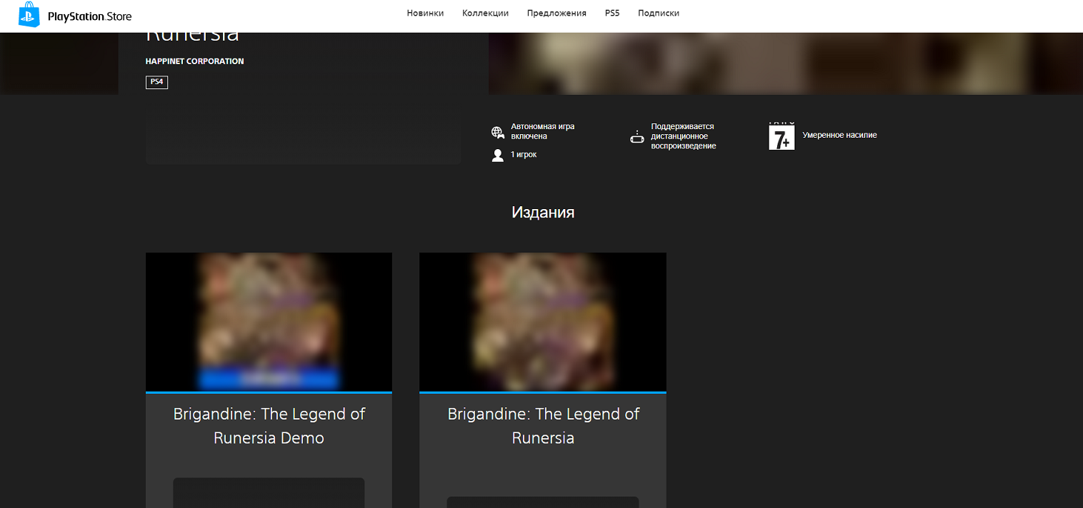Open the full game edition cover image
The width and height of the screenshot is (1083, 508).
pyautogui.click(x=542, y=322)
